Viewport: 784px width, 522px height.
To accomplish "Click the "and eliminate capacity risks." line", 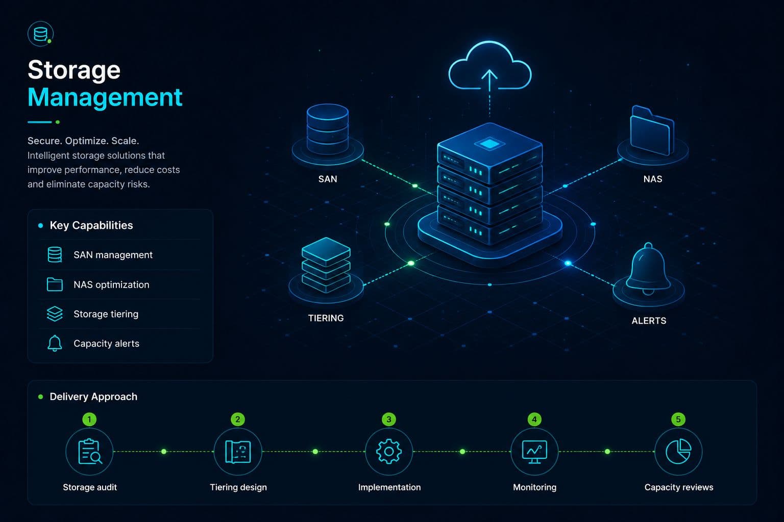I will tap(89, 184).
